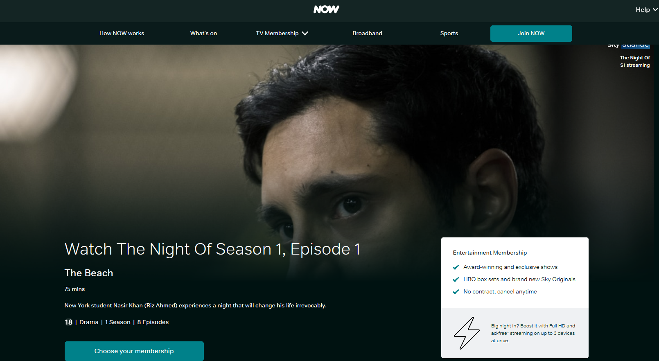
Task: Click the lightning bolt Boost icon
Action: click(467, 333)
